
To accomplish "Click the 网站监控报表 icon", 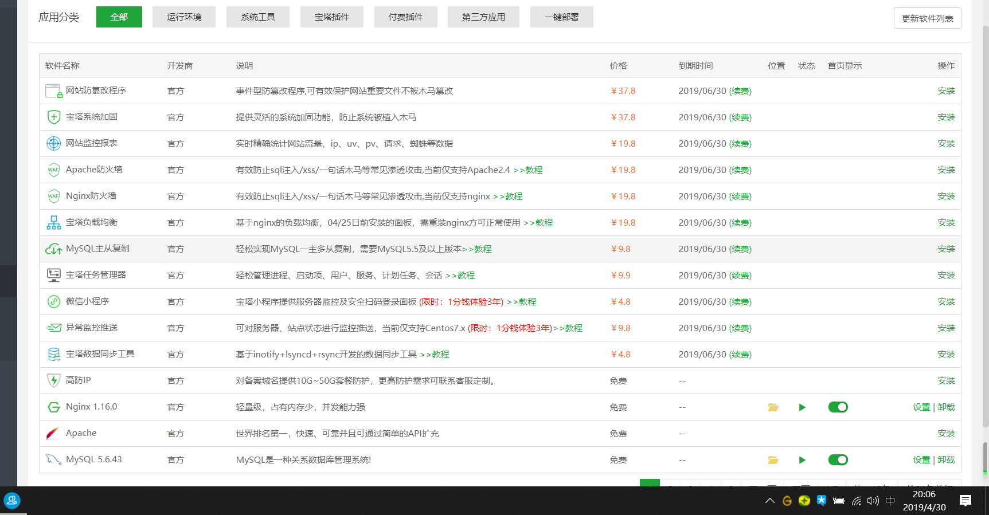I will coord(54,143).
